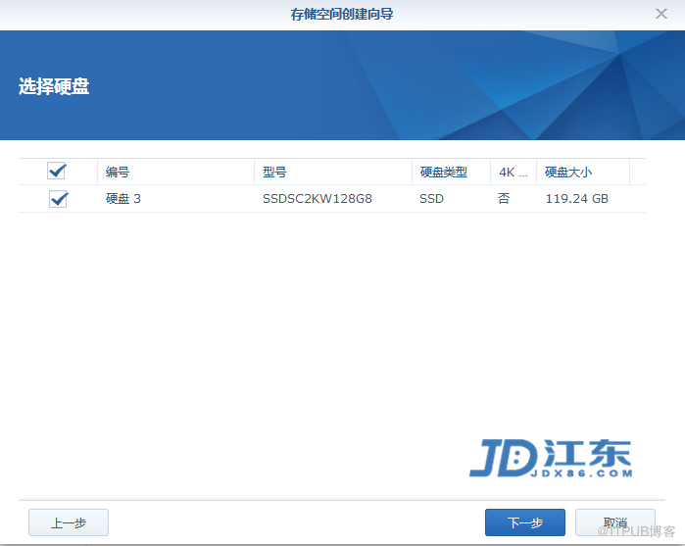Click the empty last column header
Image resolution: width=685 pixels, height=546 pixels.
[637, 172]
